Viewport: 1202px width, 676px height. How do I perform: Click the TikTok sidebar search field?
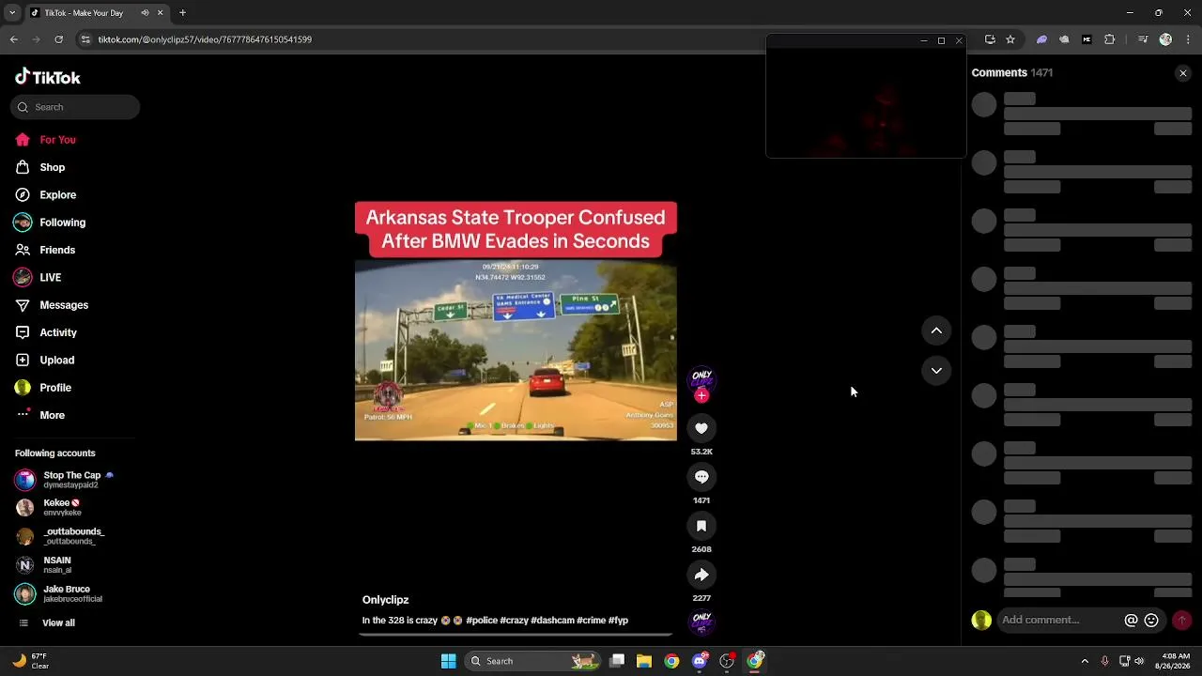pyautogui.click(x=75, y=107)
